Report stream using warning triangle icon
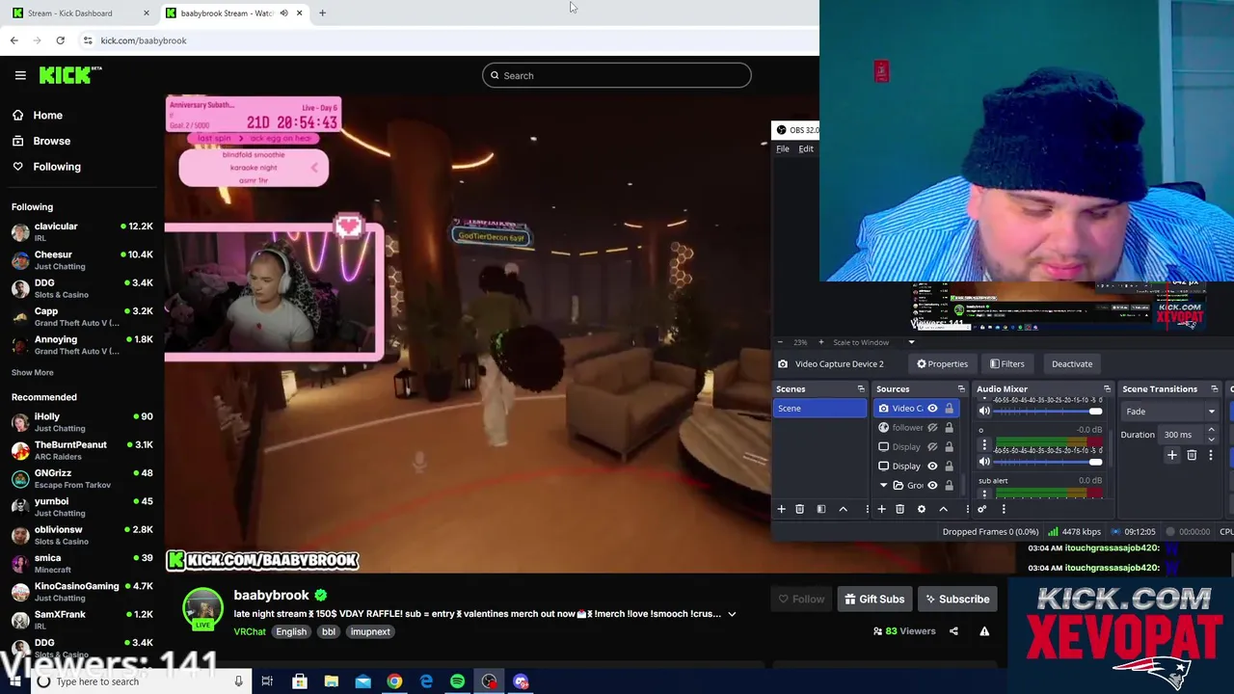Image resolution: width=1234 pixels, height=694 pixels. [984, 631]
